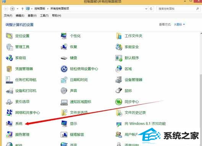Open the 个性化 (Personalization) icon
This screenshot has height=146, width=202.
pos(64,36)
